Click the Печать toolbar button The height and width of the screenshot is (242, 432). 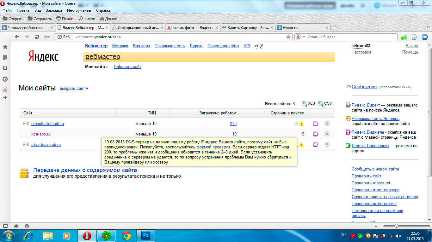(x=65, y=19)
